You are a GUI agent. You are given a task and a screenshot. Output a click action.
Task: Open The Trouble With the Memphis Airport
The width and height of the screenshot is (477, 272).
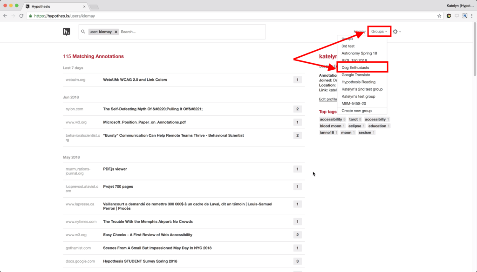pyautogui.click(x=148, y=222)
